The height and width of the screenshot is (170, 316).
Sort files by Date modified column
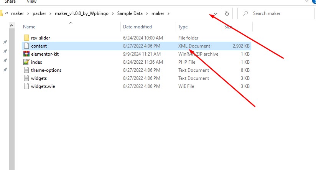pyautogui.click(x=137, y=27)
